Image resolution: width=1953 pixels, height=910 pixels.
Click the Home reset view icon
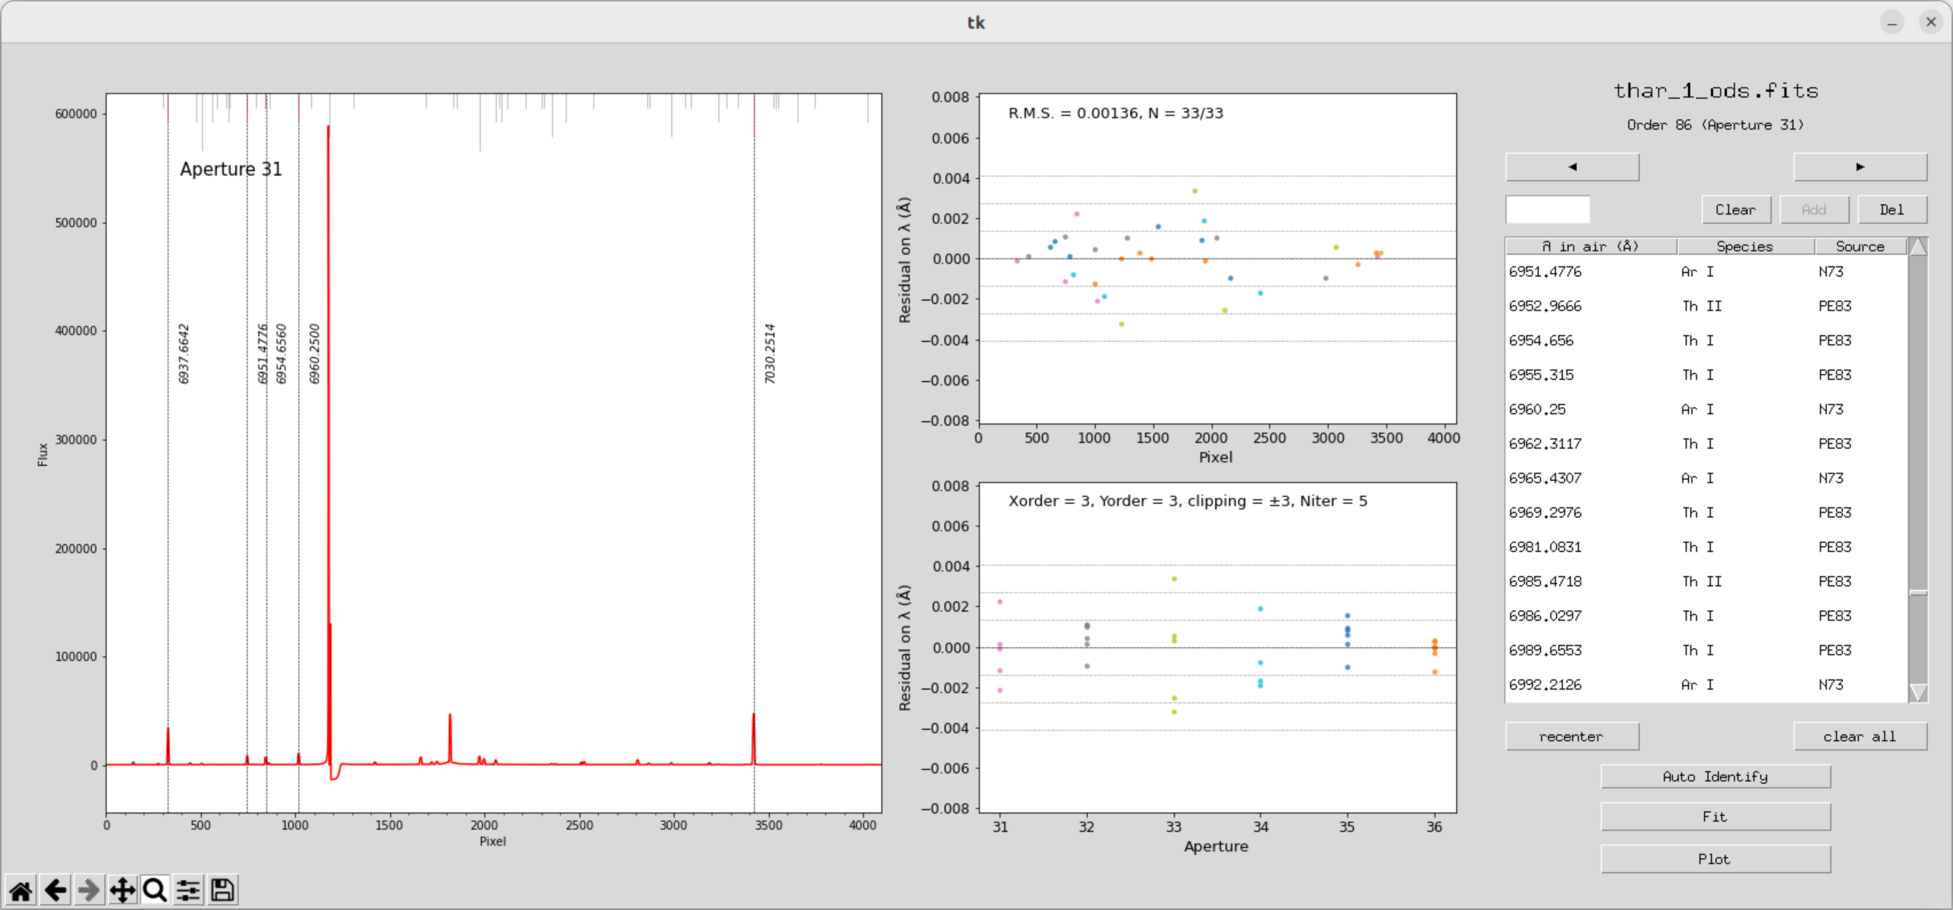[x=21, y=890]
